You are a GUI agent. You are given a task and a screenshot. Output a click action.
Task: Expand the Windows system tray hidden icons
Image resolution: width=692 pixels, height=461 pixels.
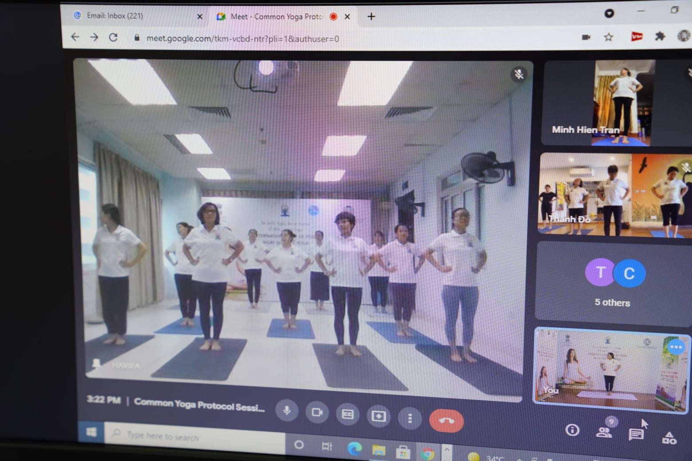[447, 451]
